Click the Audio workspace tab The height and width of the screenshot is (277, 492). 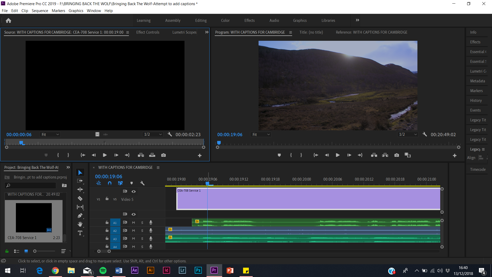tap(273, 20)
